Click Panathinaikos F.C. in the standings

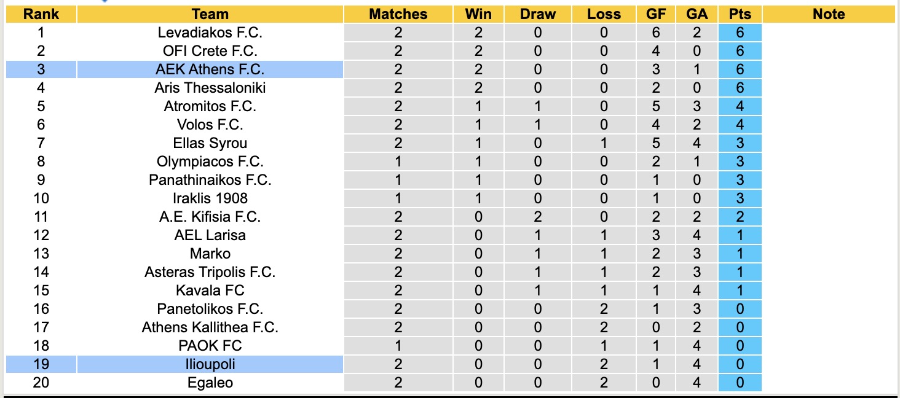click(210, 180)
